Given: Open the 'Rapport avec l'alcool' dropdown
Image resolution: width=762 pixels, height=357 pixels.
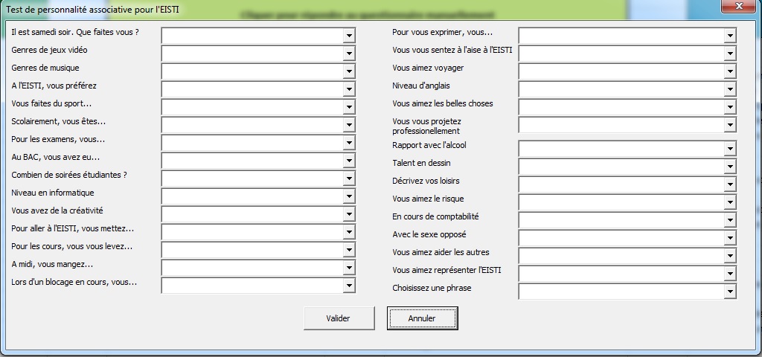Looking at the screenshot, I should [x=729, y=149].
